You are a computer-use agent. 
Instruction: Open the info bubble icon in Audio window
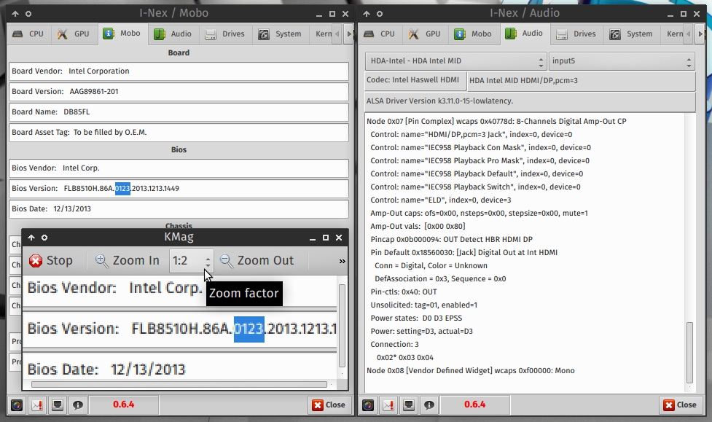[429, 405]
